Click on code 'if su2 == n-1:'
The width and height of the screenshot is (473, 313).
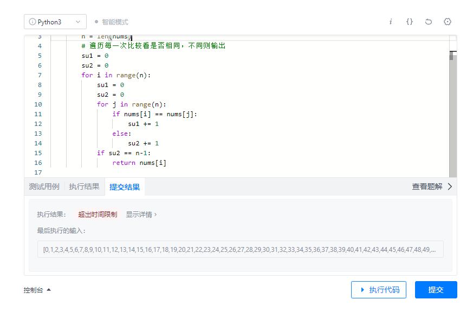pos(124,153)
